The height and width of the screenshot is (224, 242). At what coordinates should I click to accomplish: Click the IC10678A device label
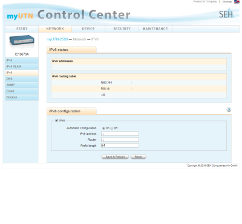pos(22,54)
